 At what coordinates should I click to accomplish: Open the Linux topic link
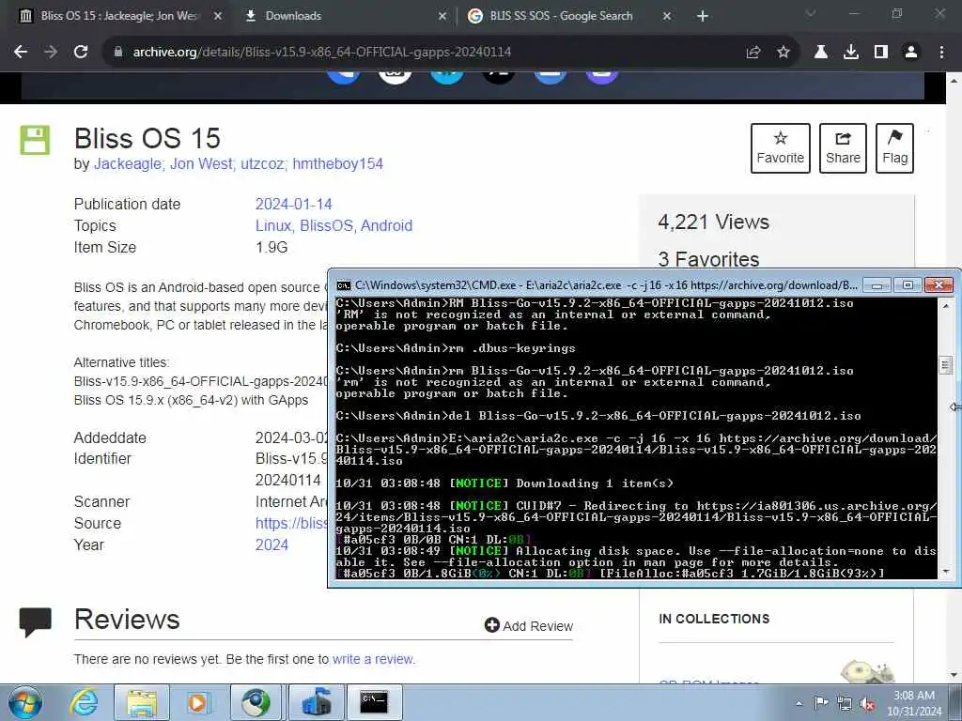point(273,225)
